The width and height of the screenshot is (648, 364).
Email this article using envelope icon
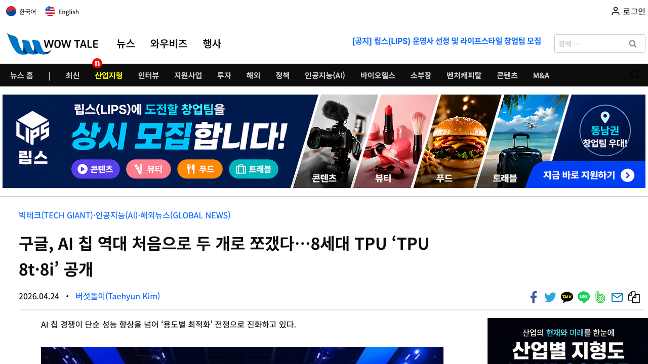tap(617, 297)
